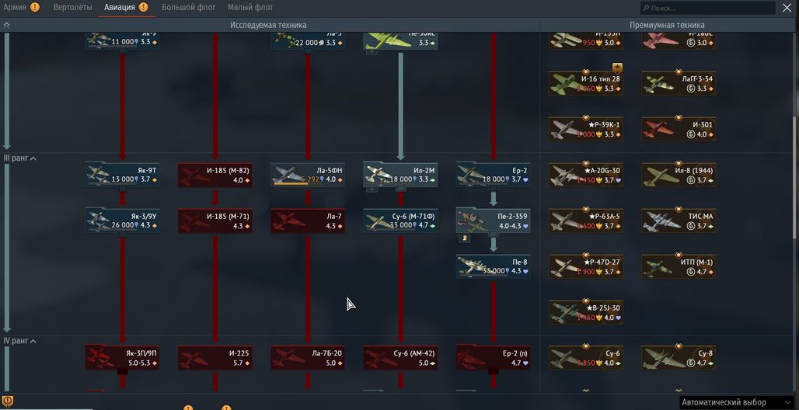Select the locked Су-6 (АМ-42) aircraft
The width and height of the screenshot is (799, 410).
click(400, 357)
